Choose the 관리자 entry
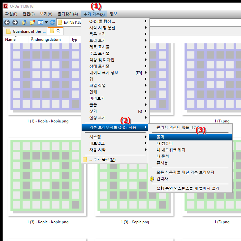The image size is (241, 241). (x=190, y=179)
